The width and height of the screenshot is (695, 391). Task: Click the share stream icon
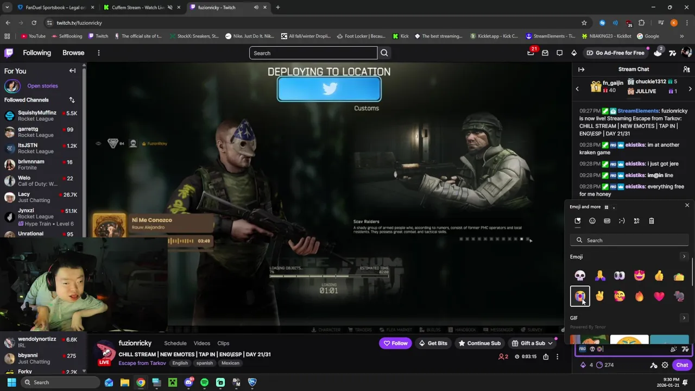tap(546, 357)
